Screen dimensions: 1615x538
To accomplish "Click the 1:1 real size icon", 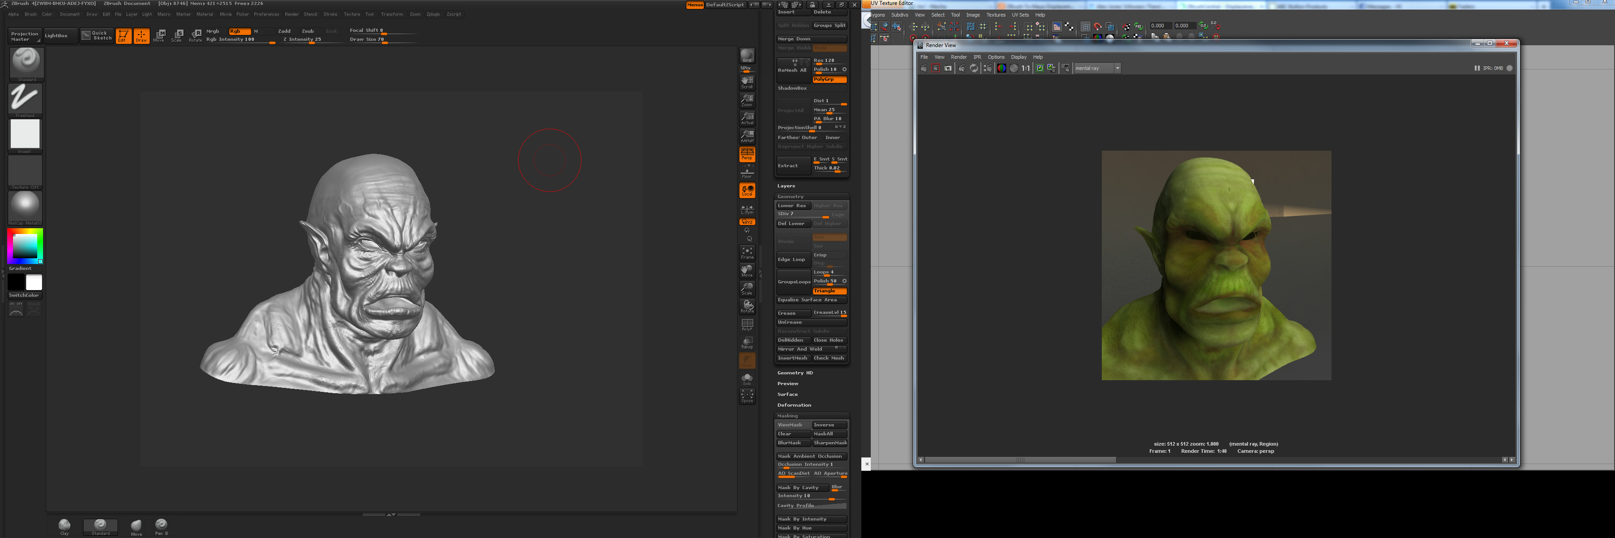I will [1026, 68].
